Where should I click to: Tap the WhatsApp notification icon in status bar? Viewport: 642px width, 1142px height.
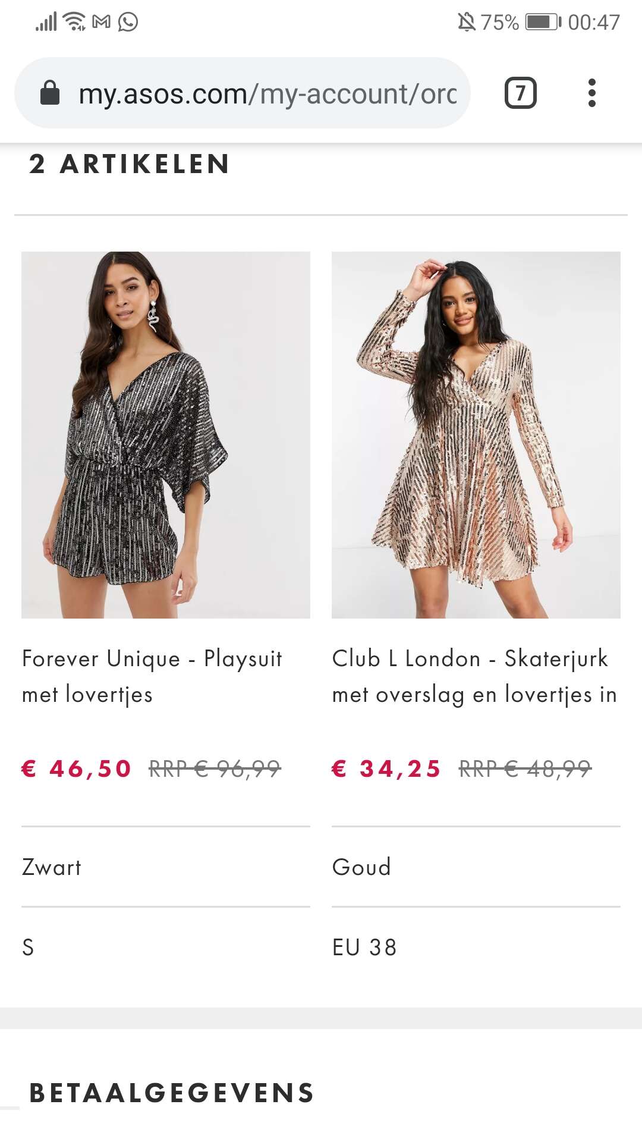tap(128, 22)
